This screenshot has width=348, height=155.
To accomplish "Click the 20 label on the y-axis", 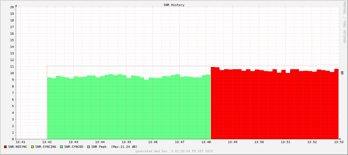I will [12, 7].
